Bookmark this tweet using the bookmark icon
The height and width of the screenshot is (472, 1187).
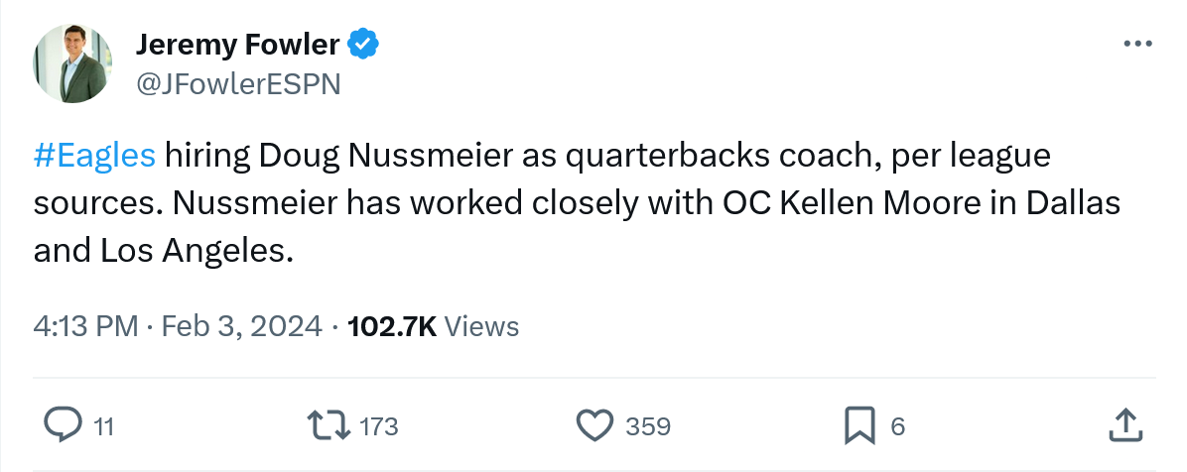coord(859,425)
